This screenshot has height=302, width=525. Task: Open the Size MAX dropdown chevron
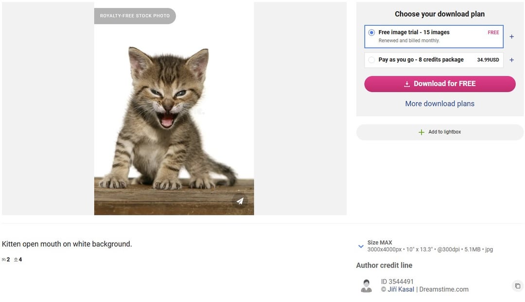(x=361, y=246)
